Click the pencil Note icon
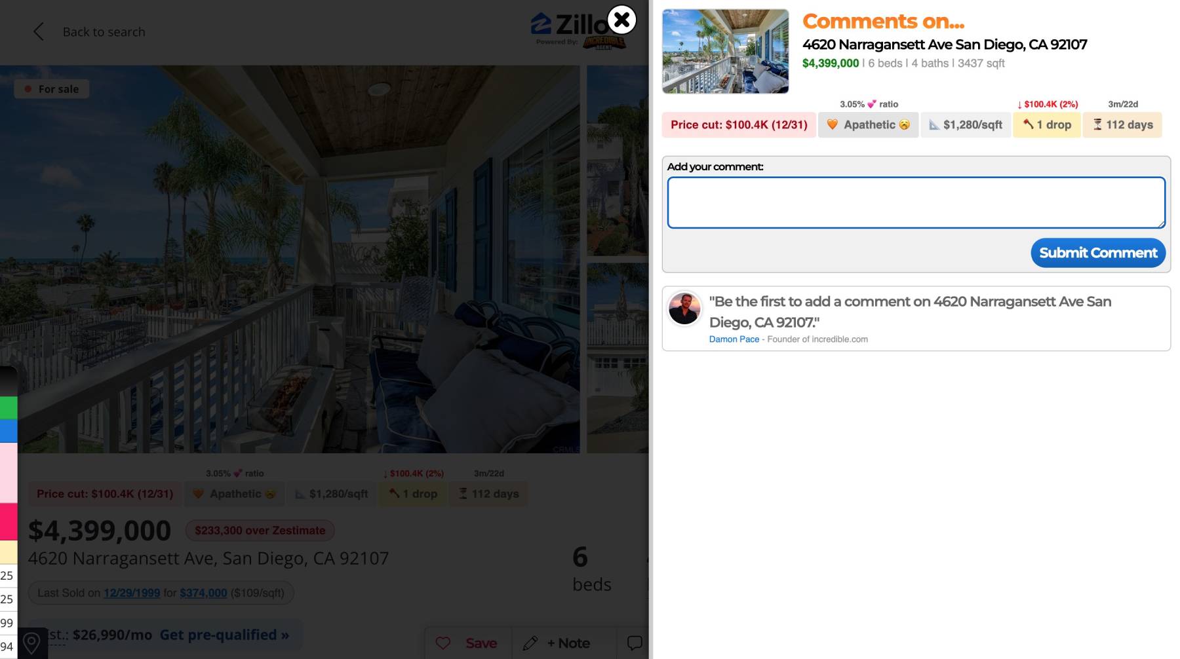Screen dimensions: 1180x659 pyautogui.click(x=530, y=643)
